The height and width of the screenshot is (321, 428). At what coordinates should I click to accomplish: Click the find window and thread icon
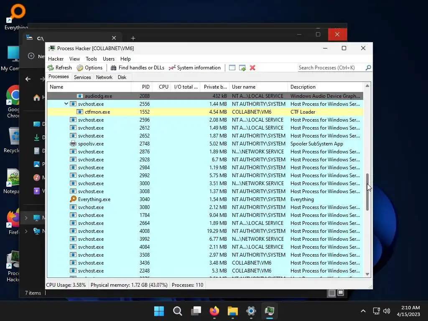pyautogui.click(x=242, y=68)
